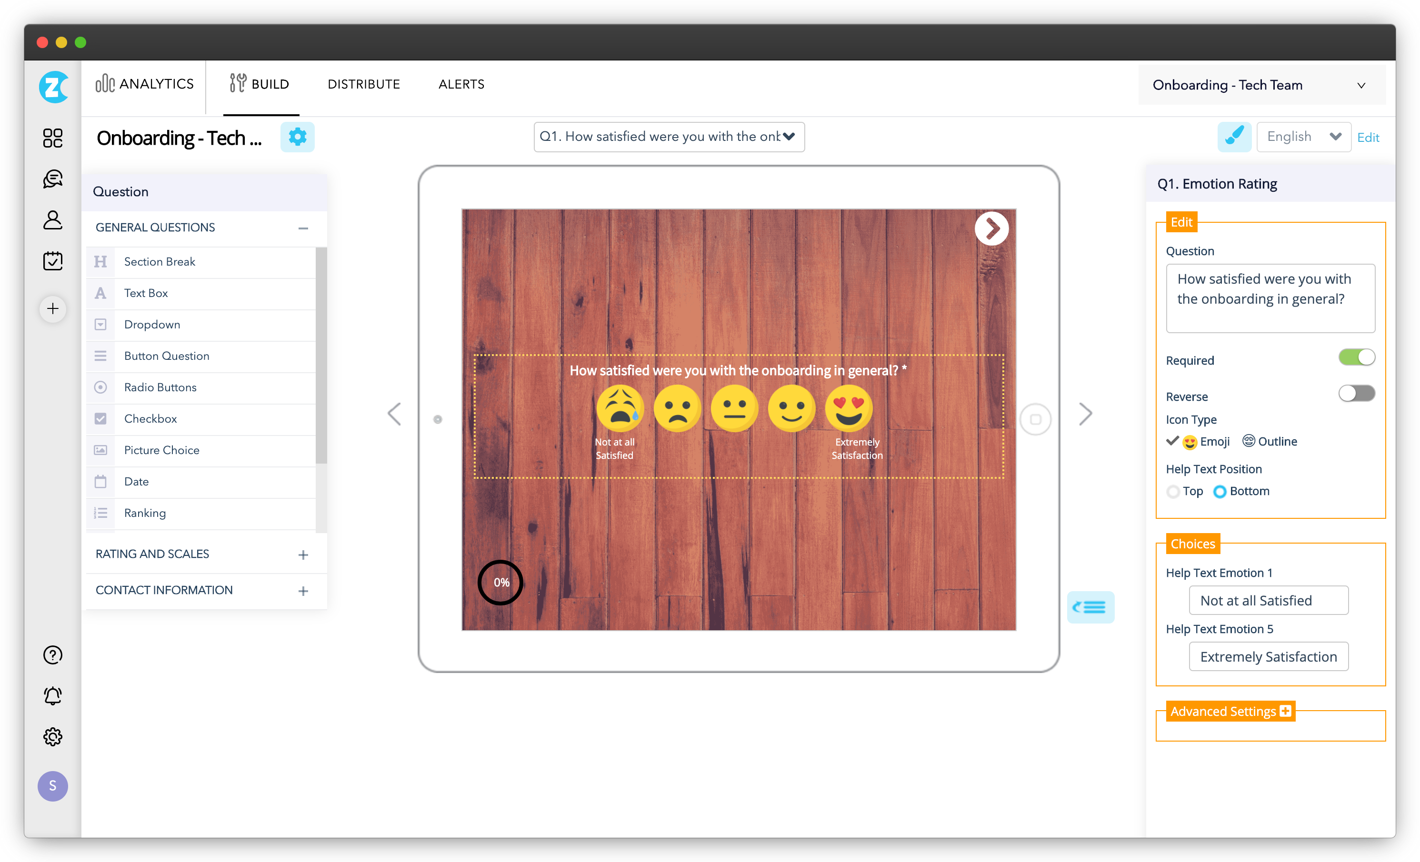Click the question text in survey preview

point(738,370)
